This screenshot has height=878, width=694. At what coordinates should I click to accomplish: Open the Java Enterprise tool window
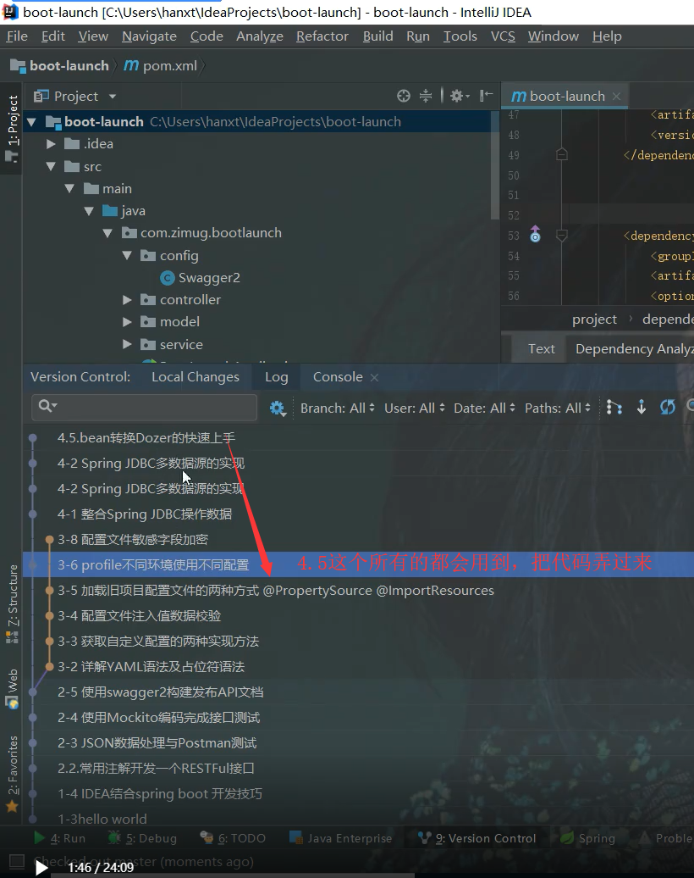(x=340, y=837)
